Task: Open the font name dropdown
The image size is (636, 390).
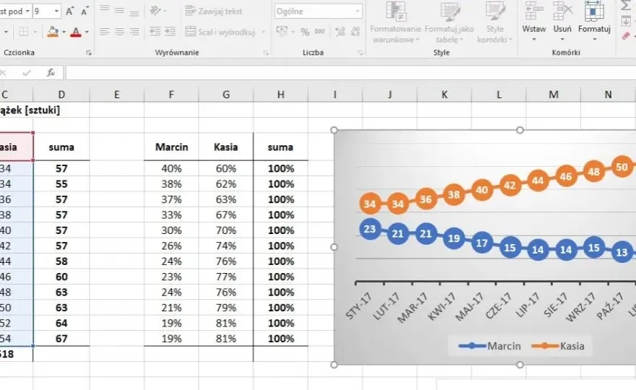Action: (x=27, y=12)
